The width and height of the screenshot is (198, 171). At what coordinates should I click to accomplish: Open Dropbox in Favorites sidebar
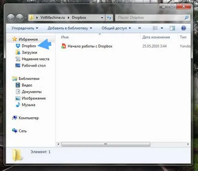pos(29,46)
